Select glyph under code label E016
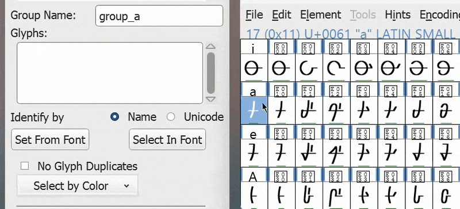This screenshot has width=460, height=209. (x=447, y=111)
